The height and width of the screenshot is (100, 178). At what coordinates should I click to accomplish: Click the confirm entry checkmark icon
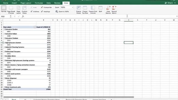point(19,16)
